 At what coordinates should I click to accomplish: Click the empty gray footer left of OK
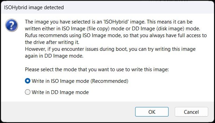[x=67, y=112]
